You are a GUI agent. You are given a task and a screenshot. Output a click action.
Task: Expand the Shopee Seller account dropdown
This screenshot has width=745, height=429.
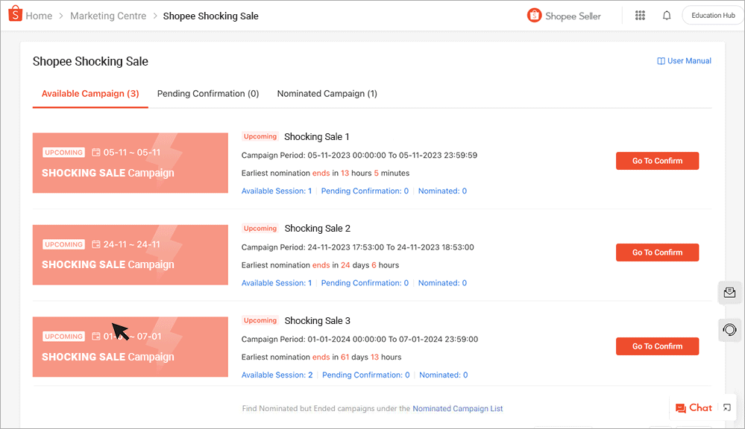(x=573, y=15)
